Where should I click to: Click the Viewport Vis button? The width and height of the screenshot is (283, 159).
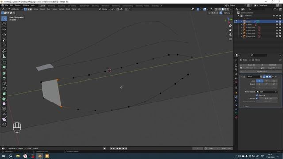250,68
